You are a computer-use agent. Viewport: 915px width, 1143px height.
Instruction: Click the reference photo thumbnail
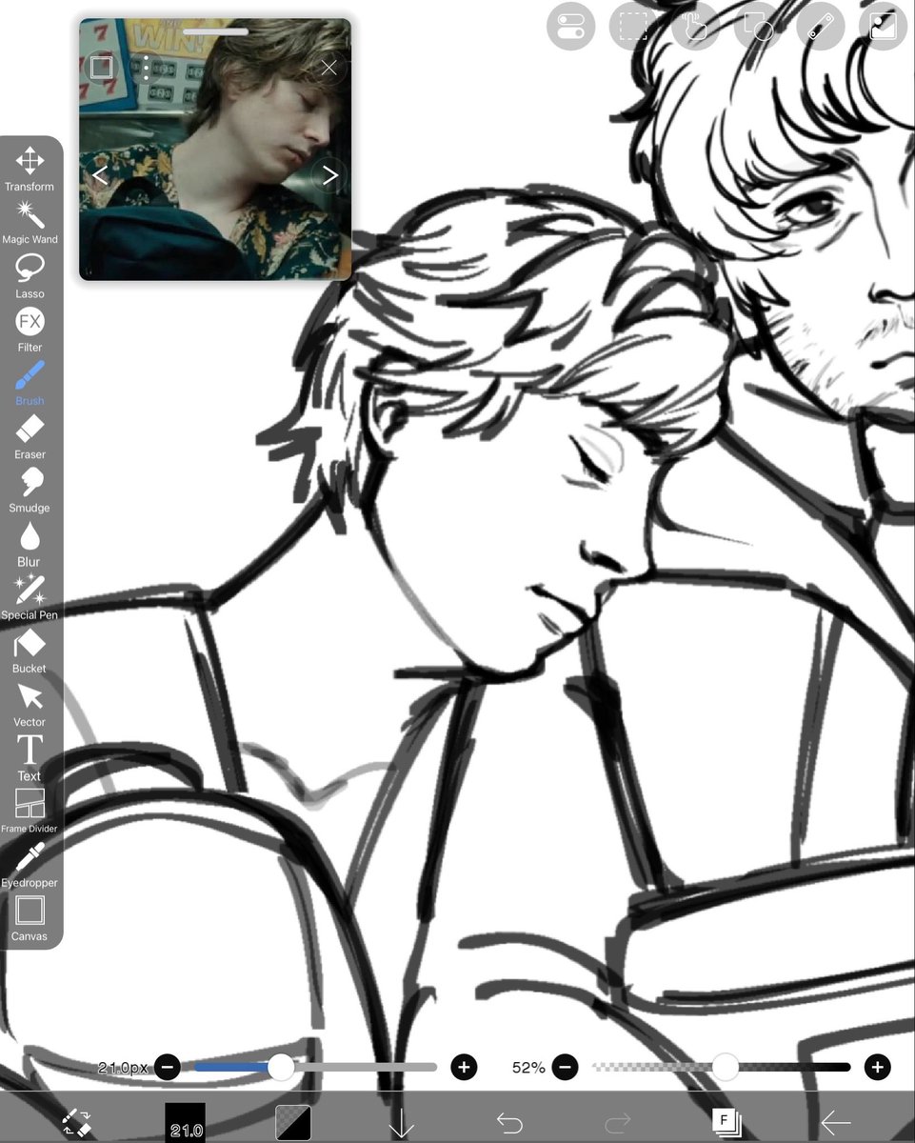(x=215, y=150)
